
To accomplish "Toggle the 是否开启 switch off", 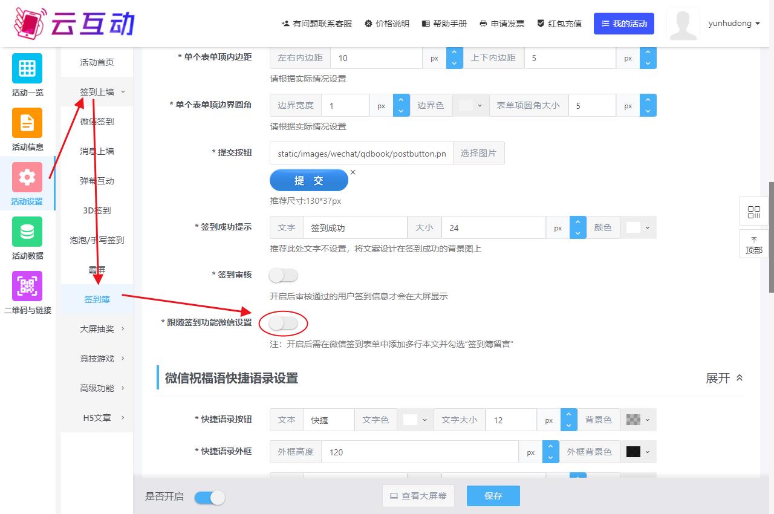I will [x=209, y=497].
